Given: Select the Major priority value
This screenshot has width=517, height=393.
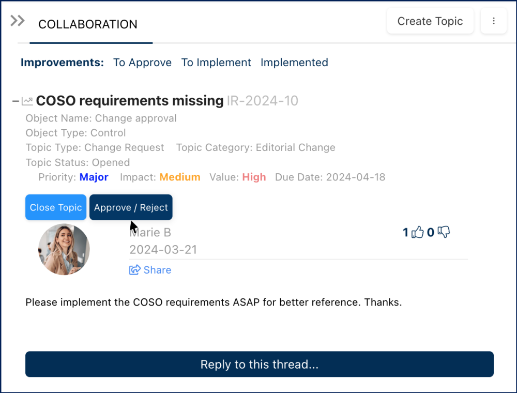Looking at the screenshot, I should click(x=94, y=177).
